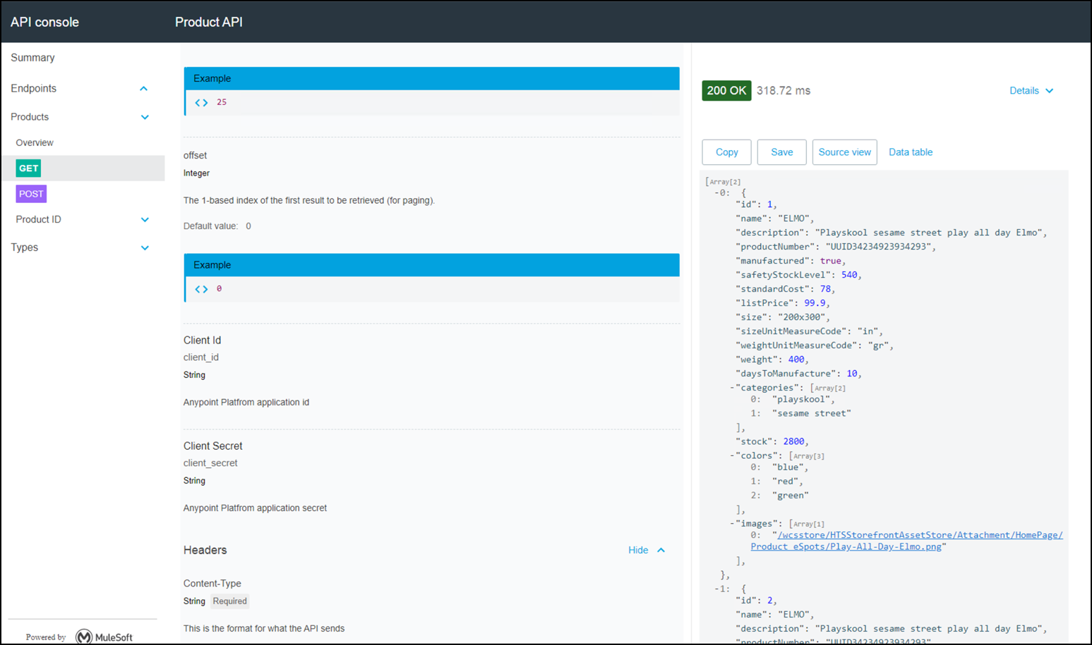This screenshot has height=645, width=1092.
Task: Switch response to Source view
Action: (x=844, y=152)
